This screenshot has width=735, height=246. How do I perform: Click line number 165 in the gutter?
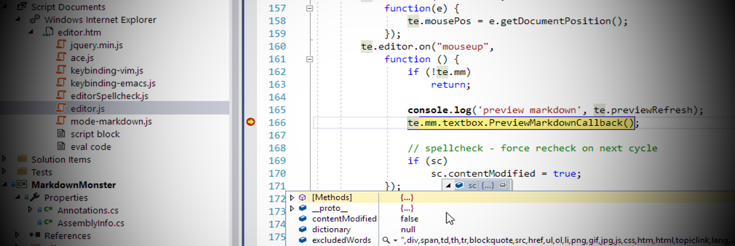[x=276, y=110]
